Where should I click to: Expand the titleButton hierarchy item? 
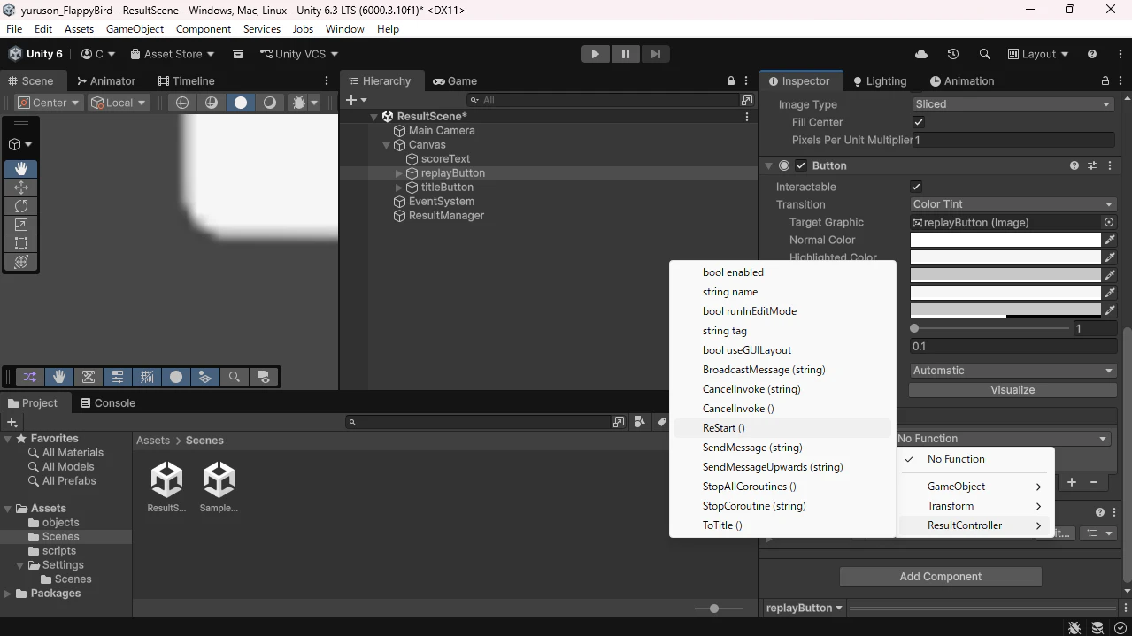point(398,188)
